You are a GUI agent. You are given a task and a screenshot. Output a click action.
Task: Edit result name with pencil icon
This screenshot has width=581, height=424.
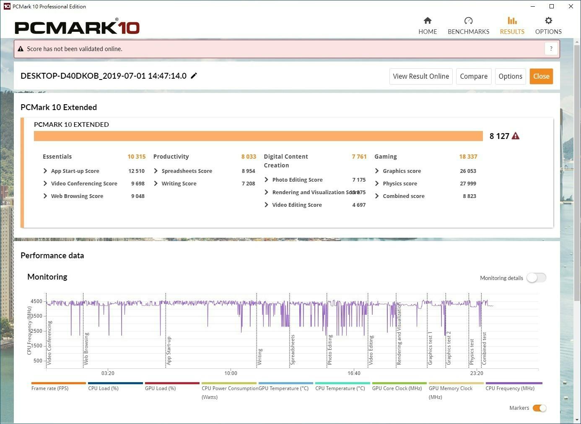[194, 76]
